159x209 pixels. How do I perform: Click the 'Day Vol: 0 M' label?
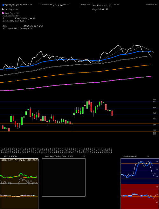[x=100, y=9]
